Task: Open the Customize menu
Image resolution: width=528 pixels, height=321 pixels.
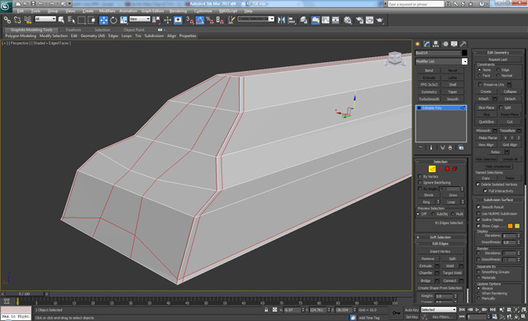Action: [x=203, y=11]
